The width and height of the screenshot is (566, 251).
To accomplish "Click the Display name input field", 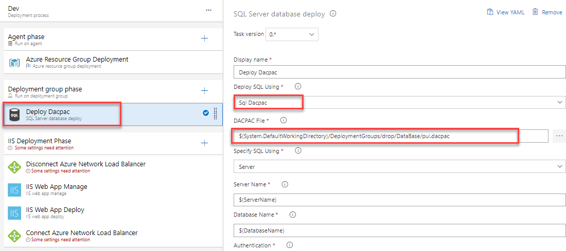I will click(x=400, y=72).
